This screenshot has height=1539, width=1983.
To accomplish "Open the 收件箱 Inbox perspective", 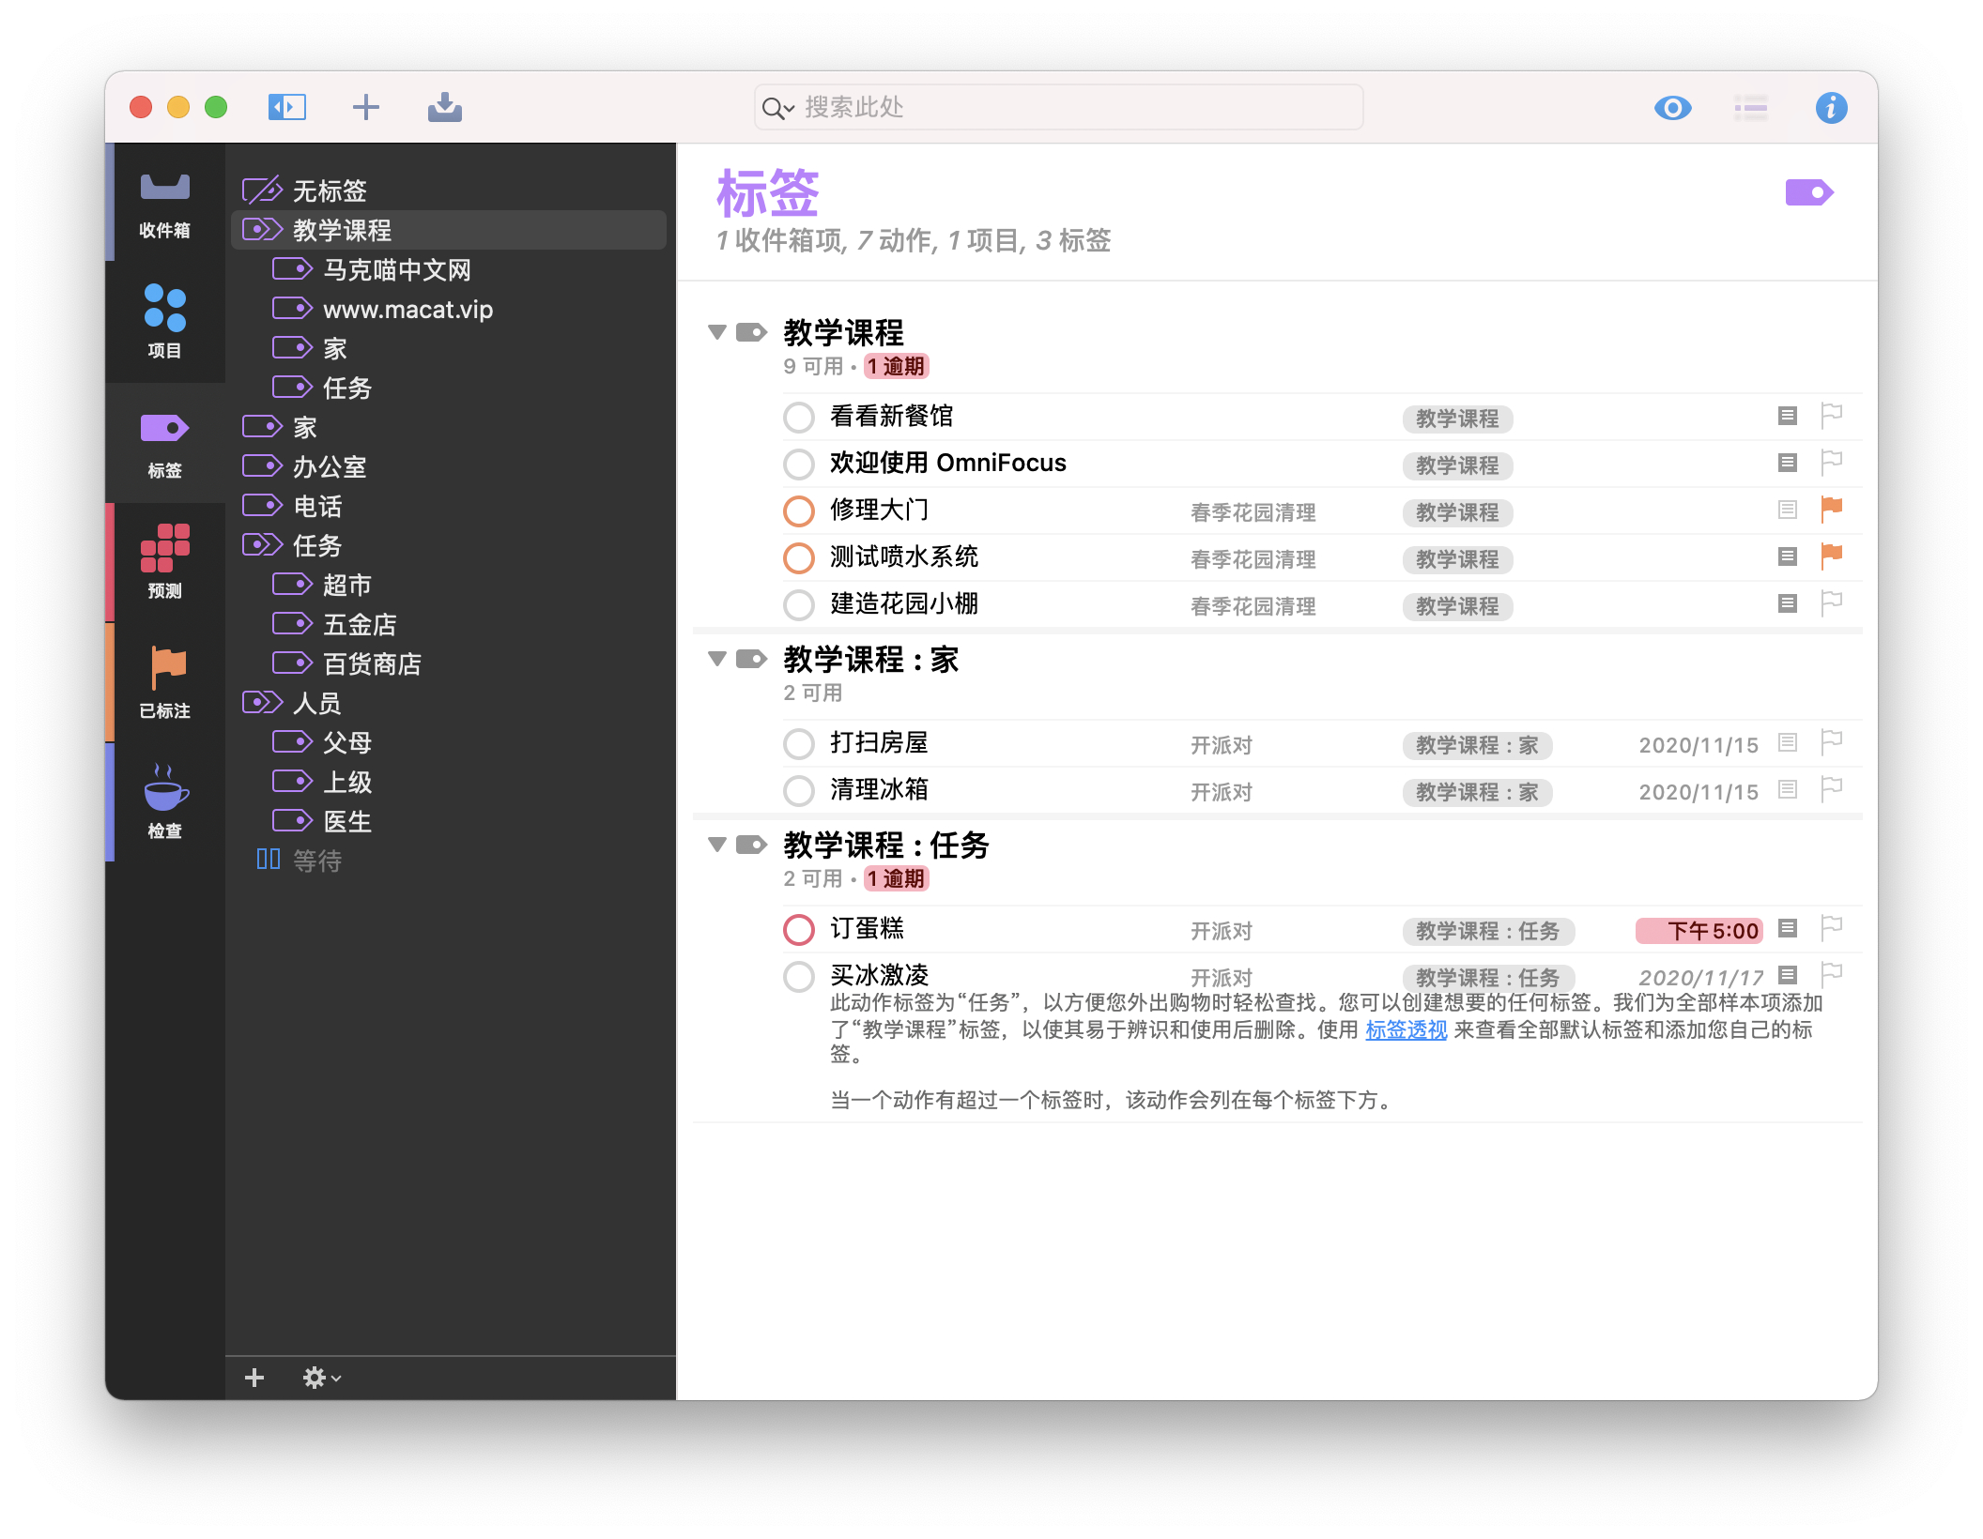I will point(165,205).
